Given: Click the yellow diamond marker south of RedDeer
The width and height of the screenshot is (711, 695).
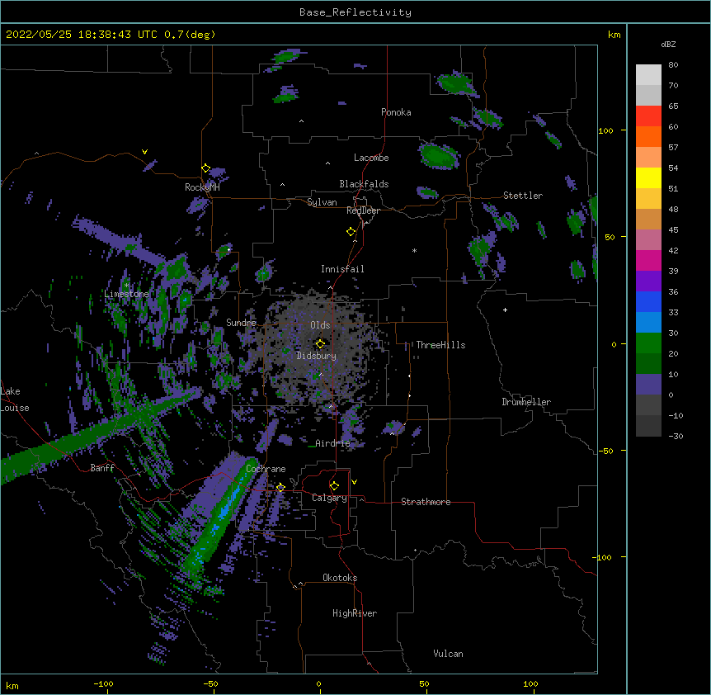Looking at the screenshot, I should [x=351, y=232].
